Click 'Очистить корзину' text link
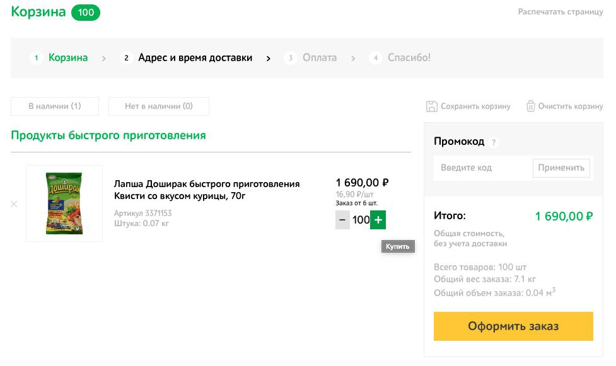 [571, 106]
